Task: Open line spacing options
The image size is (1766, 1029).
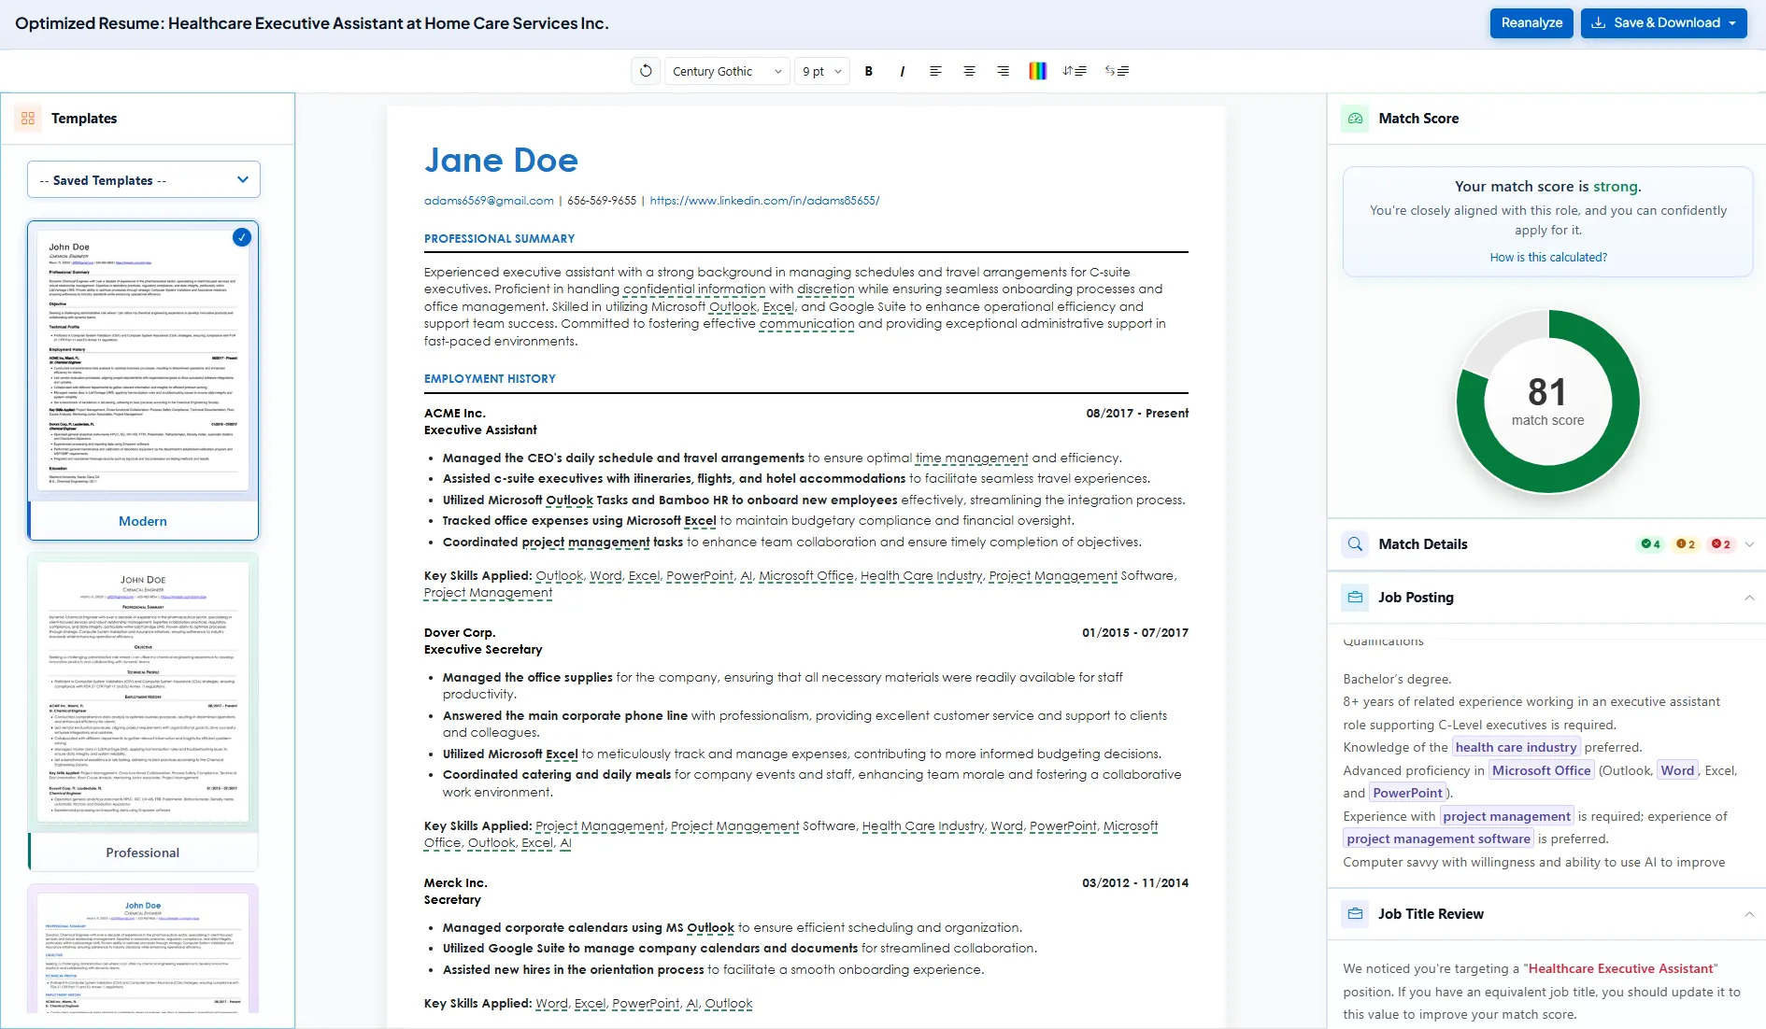Action: click(1075, 71)
